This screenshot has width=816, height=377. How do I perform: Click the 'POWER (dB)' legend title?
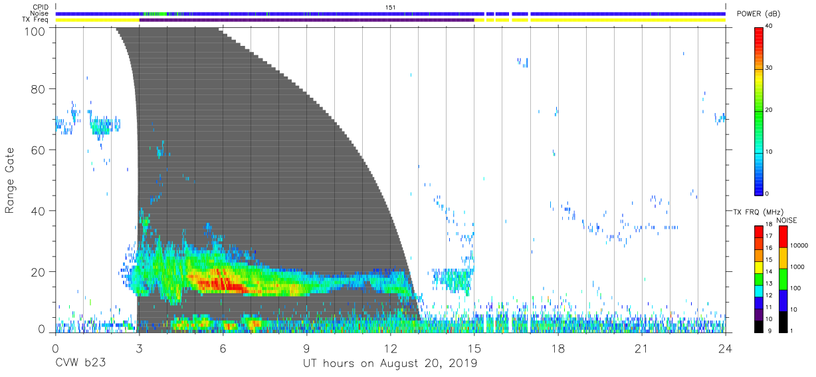point(758,14)
